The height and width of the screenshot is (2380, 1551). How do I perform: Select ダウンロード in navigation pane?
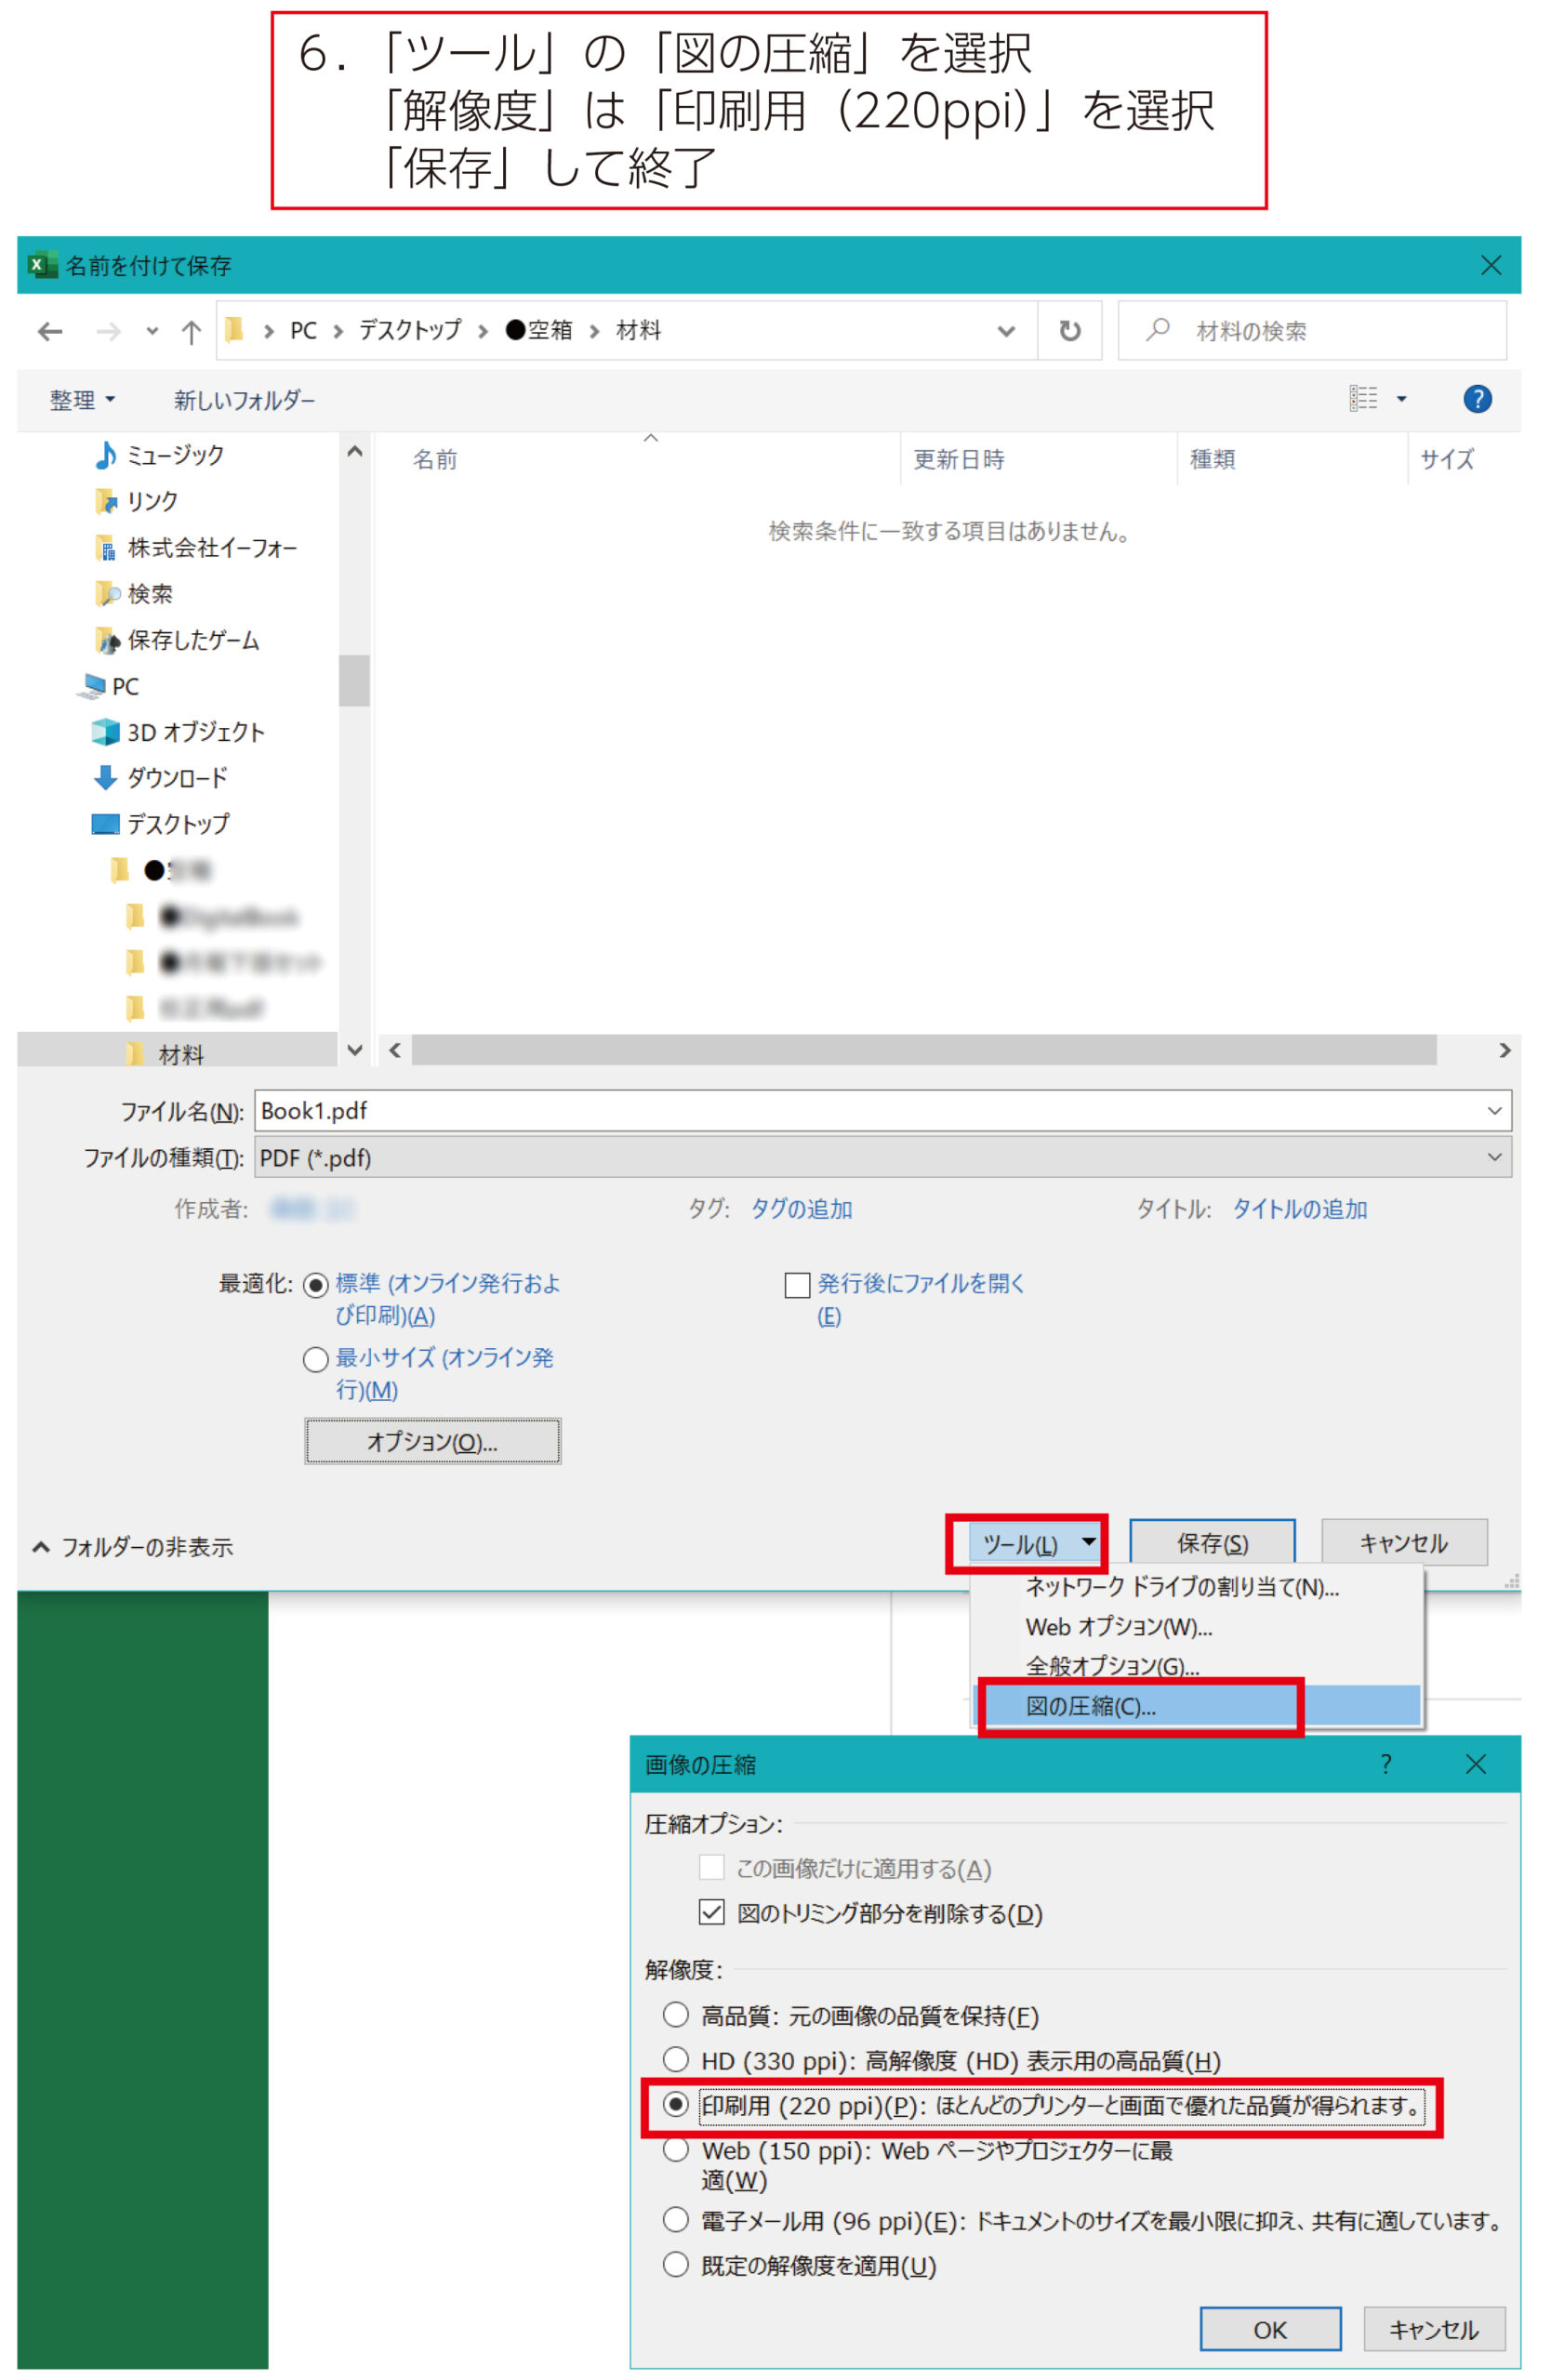(176, 778)
